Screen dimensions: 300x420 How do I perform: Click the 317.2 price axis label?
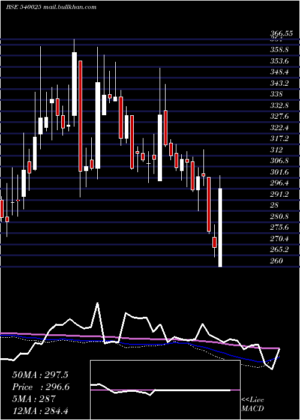click(x=279, y=139)
